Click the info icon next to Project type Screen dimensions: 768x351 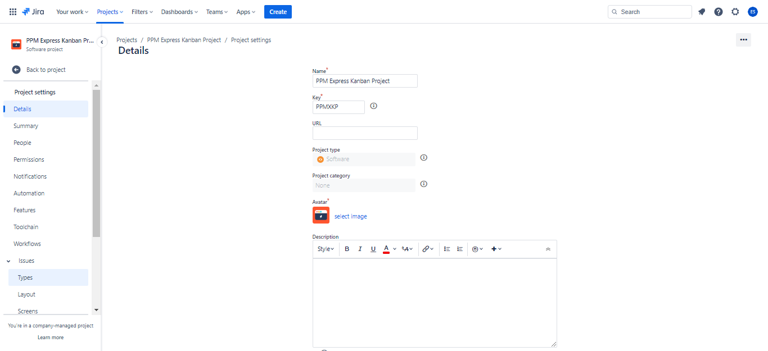tap(424, 158)
